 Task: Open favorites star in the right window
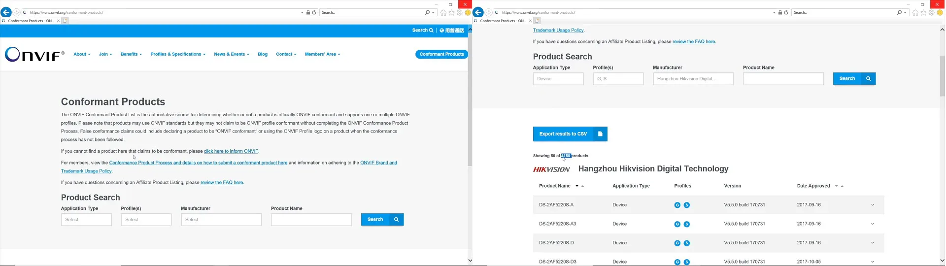tap(924, 13)
